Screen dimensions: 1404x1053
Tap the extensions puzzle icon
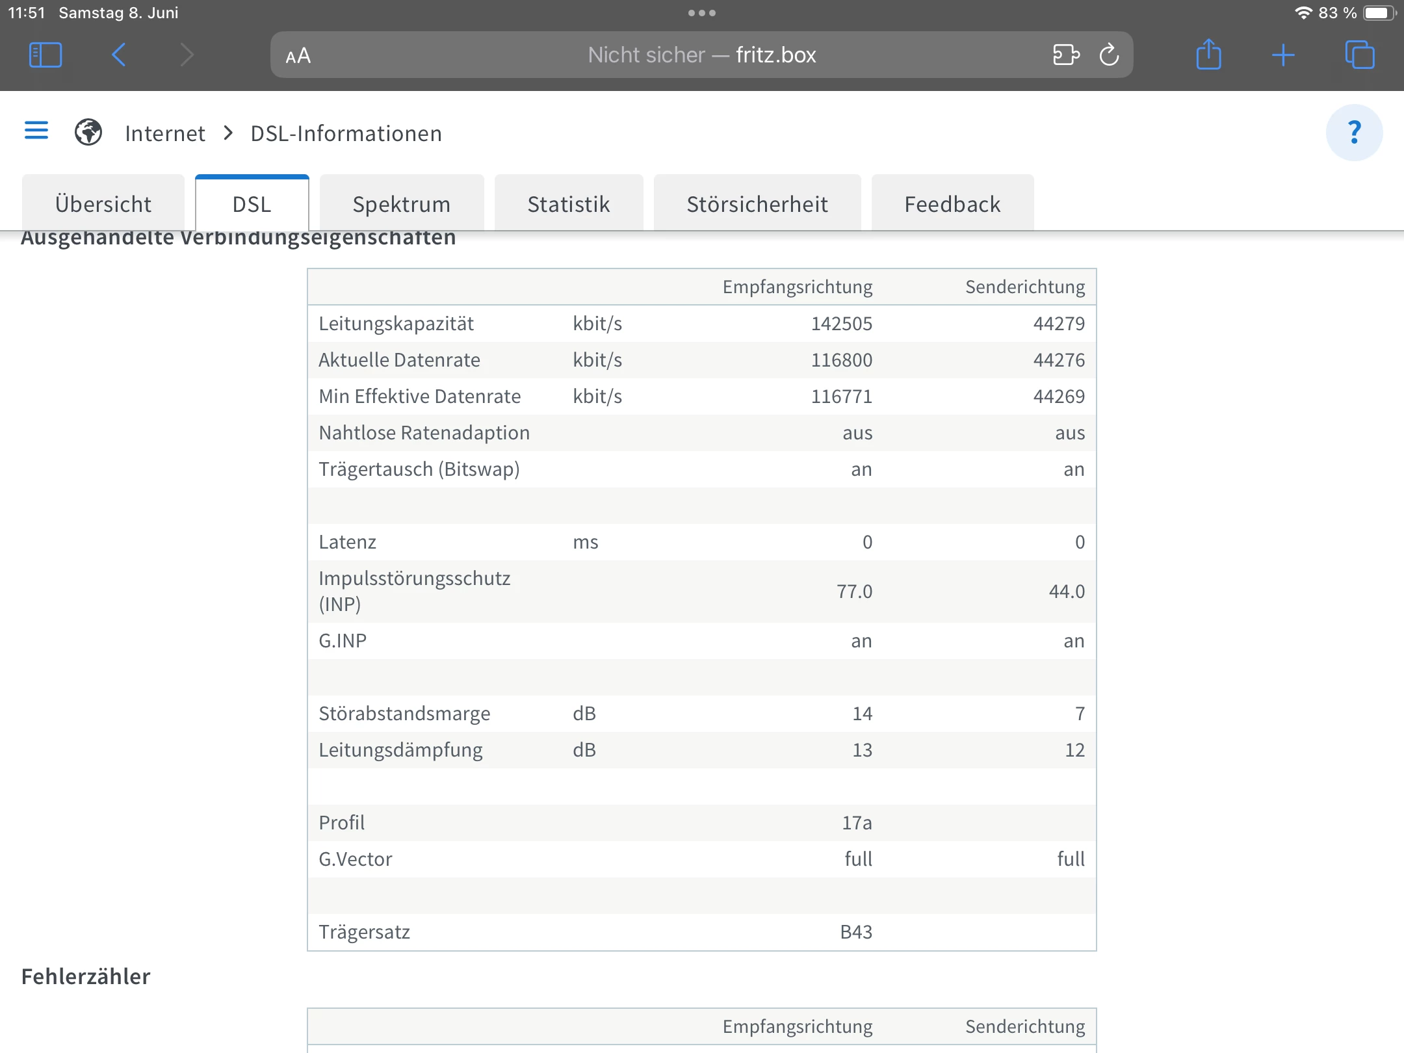1066,55
